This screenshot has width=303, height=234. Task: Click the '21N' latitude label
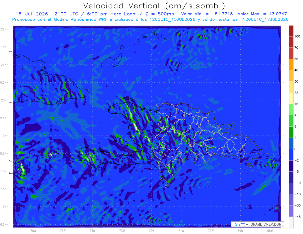coord(4,65)
